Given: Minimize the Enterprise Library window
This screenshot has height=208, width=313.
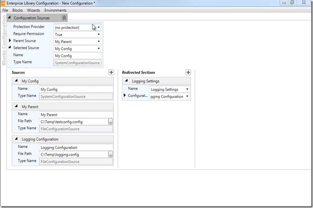Looking at the screenshot, I should pos(284,2).
